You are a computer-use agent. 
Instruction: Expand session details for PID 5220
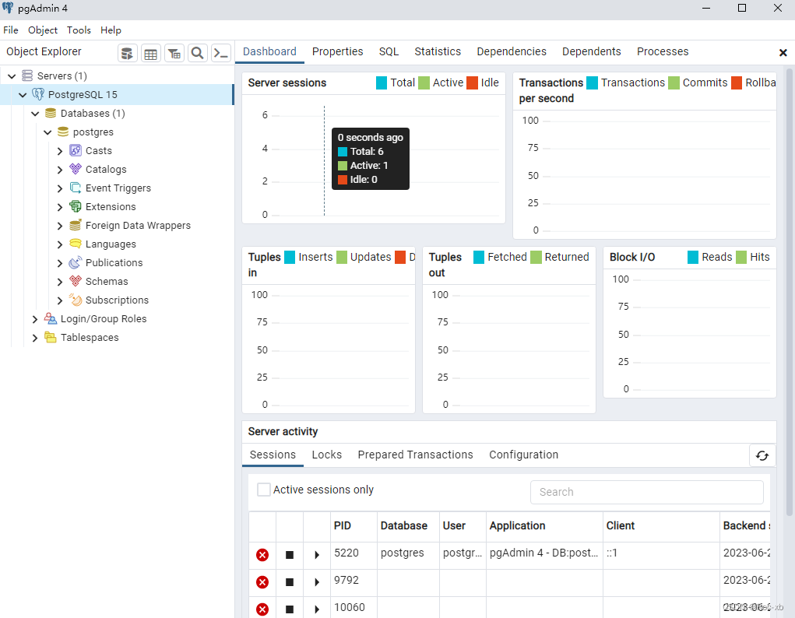tap(317, 555)
